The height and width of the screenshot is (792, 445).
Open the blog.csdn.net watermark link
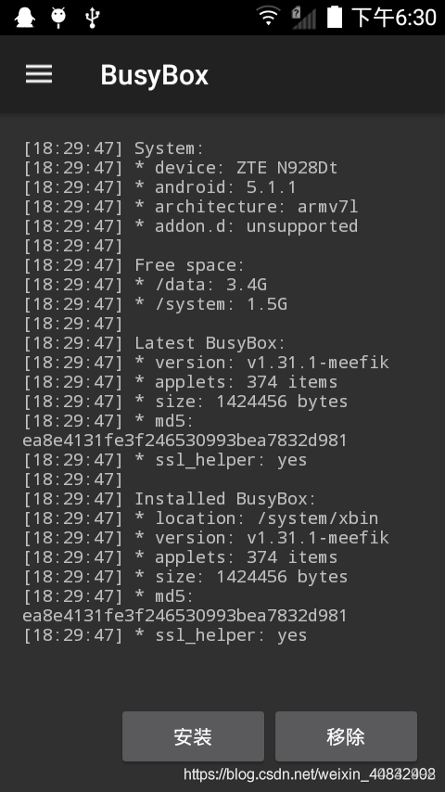click(309, 773)
